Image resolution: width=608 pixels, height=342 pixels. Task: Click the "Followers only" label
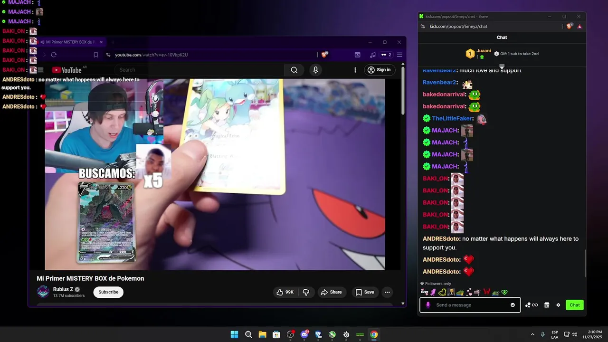click(x=438, y=284)
